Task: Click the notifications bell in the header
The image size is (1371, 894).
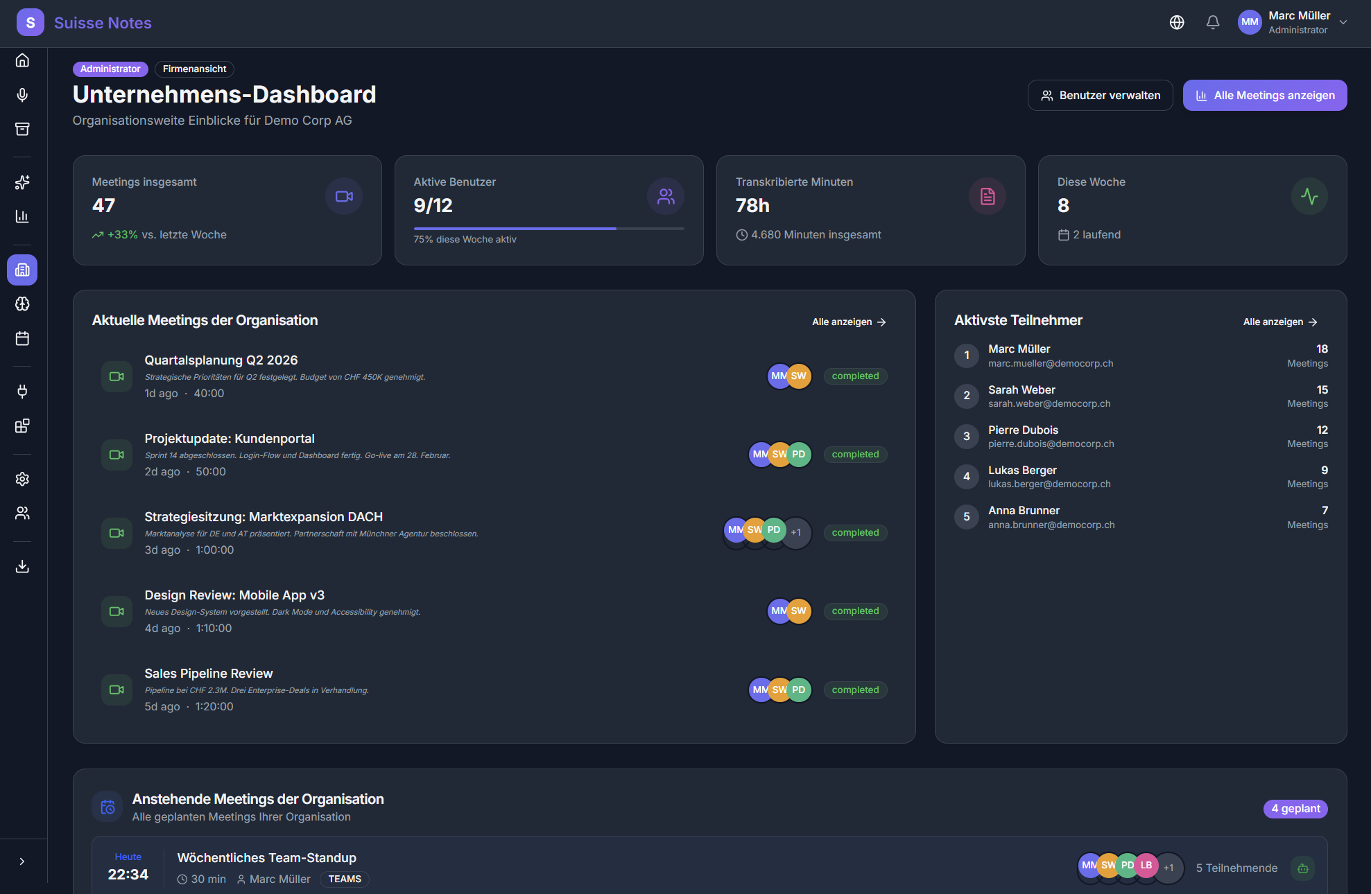Action: tap(1213, 22)
